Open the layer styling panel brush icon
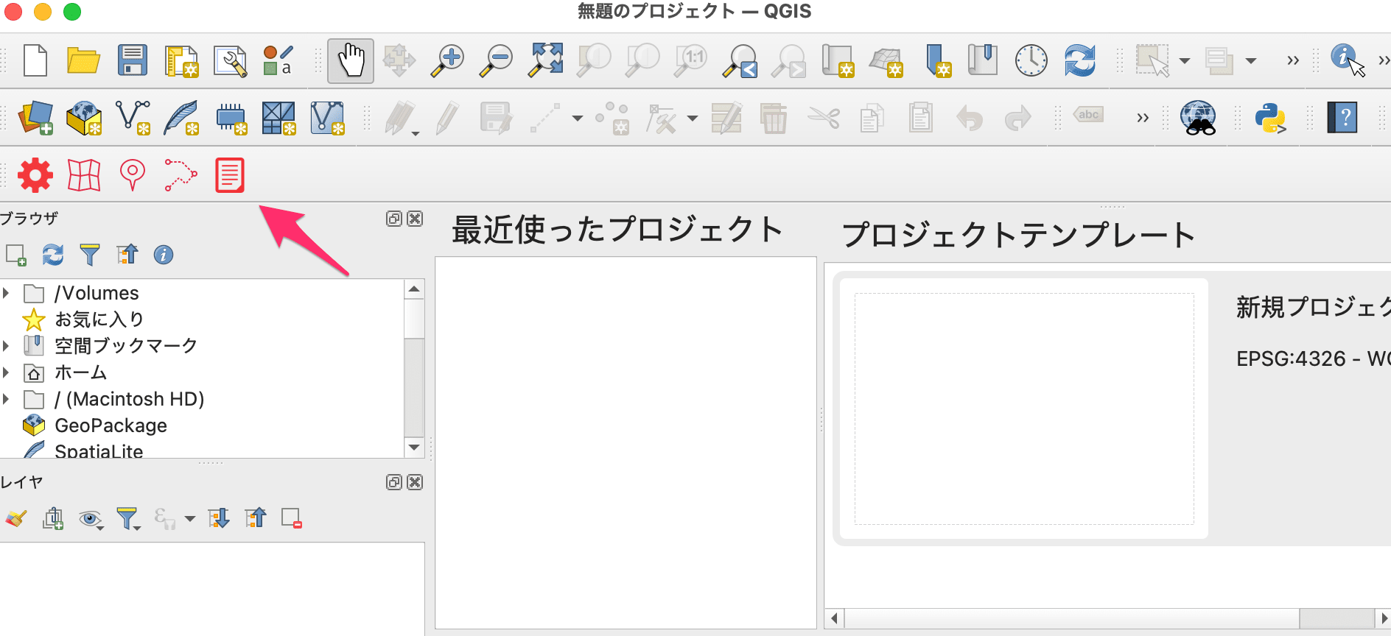This screenshot has width=1391, height=636. click(16, 518)
